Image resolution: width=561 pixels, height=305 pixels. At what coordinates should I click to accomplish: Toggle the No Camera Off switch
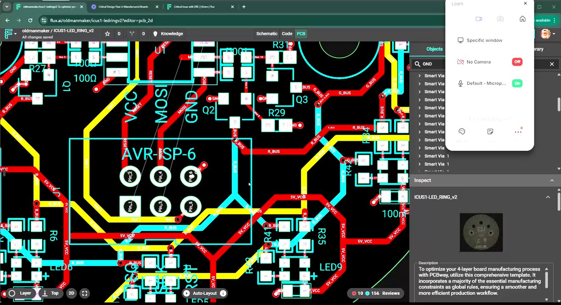tap(517, 62)
